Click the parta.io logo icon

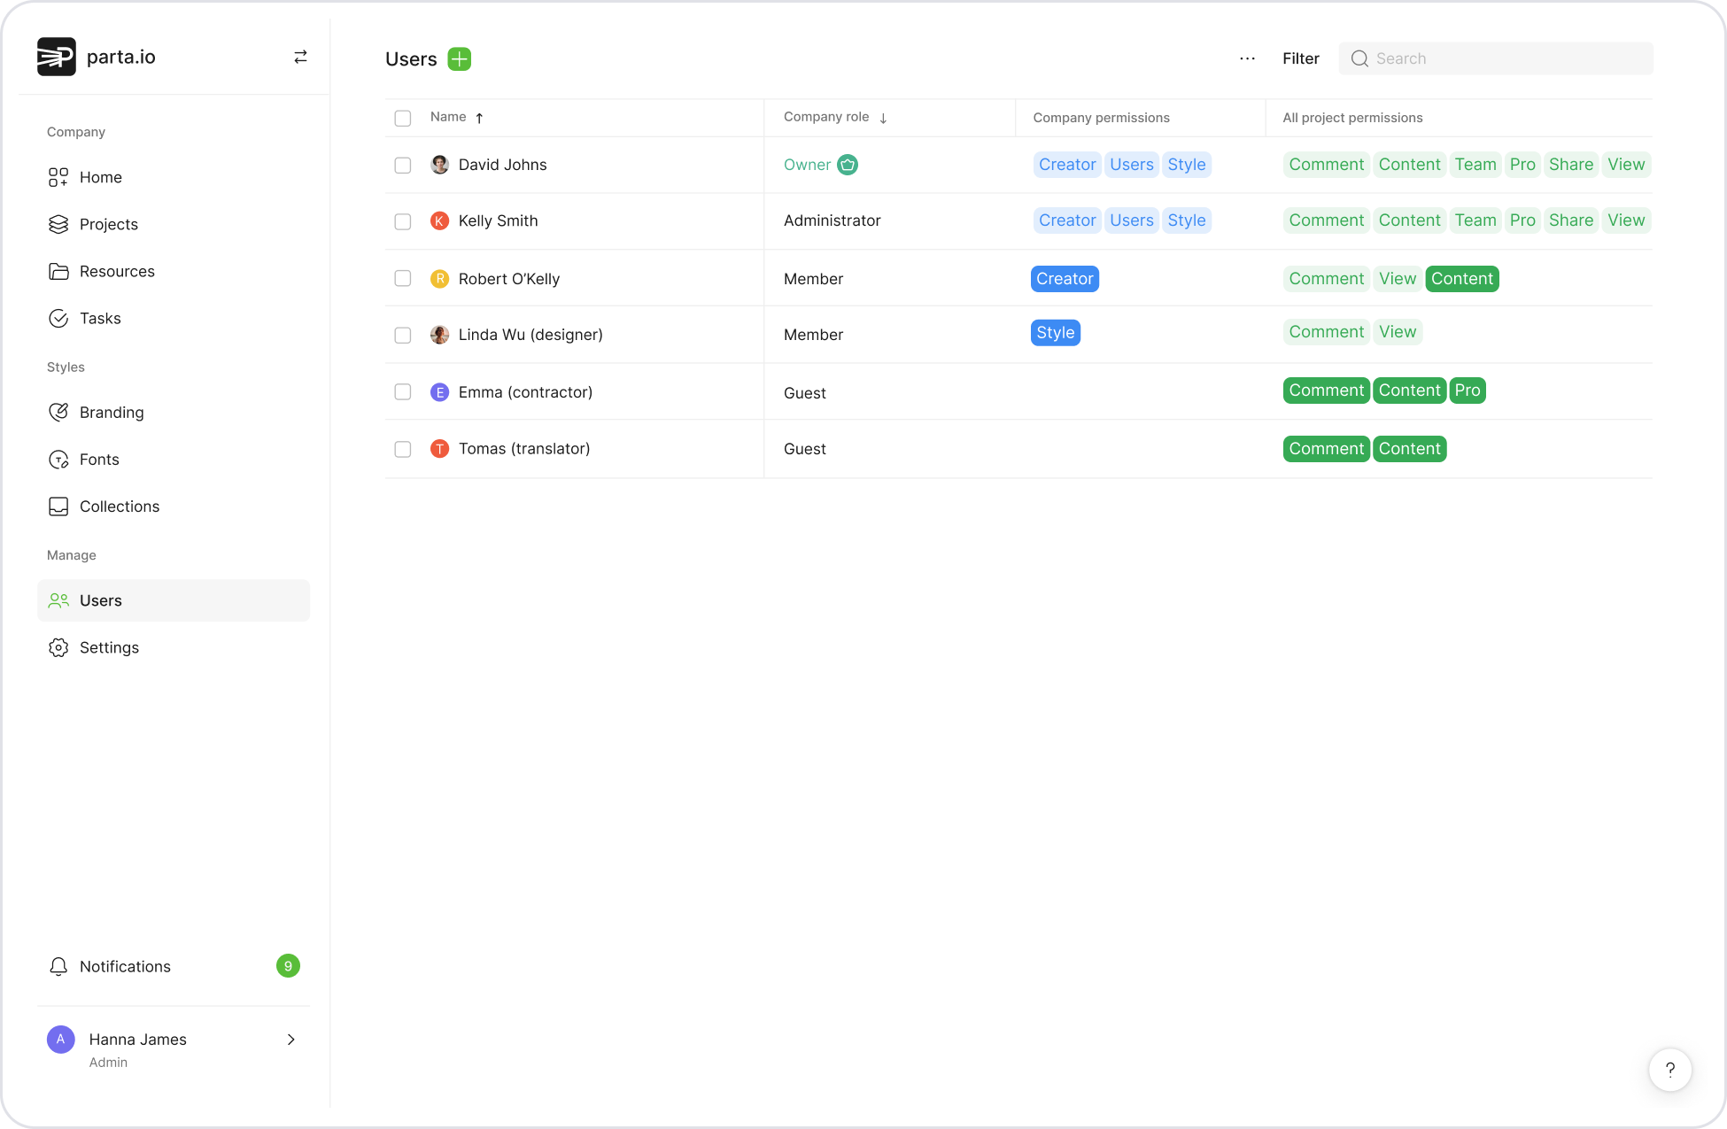[57, 57]
